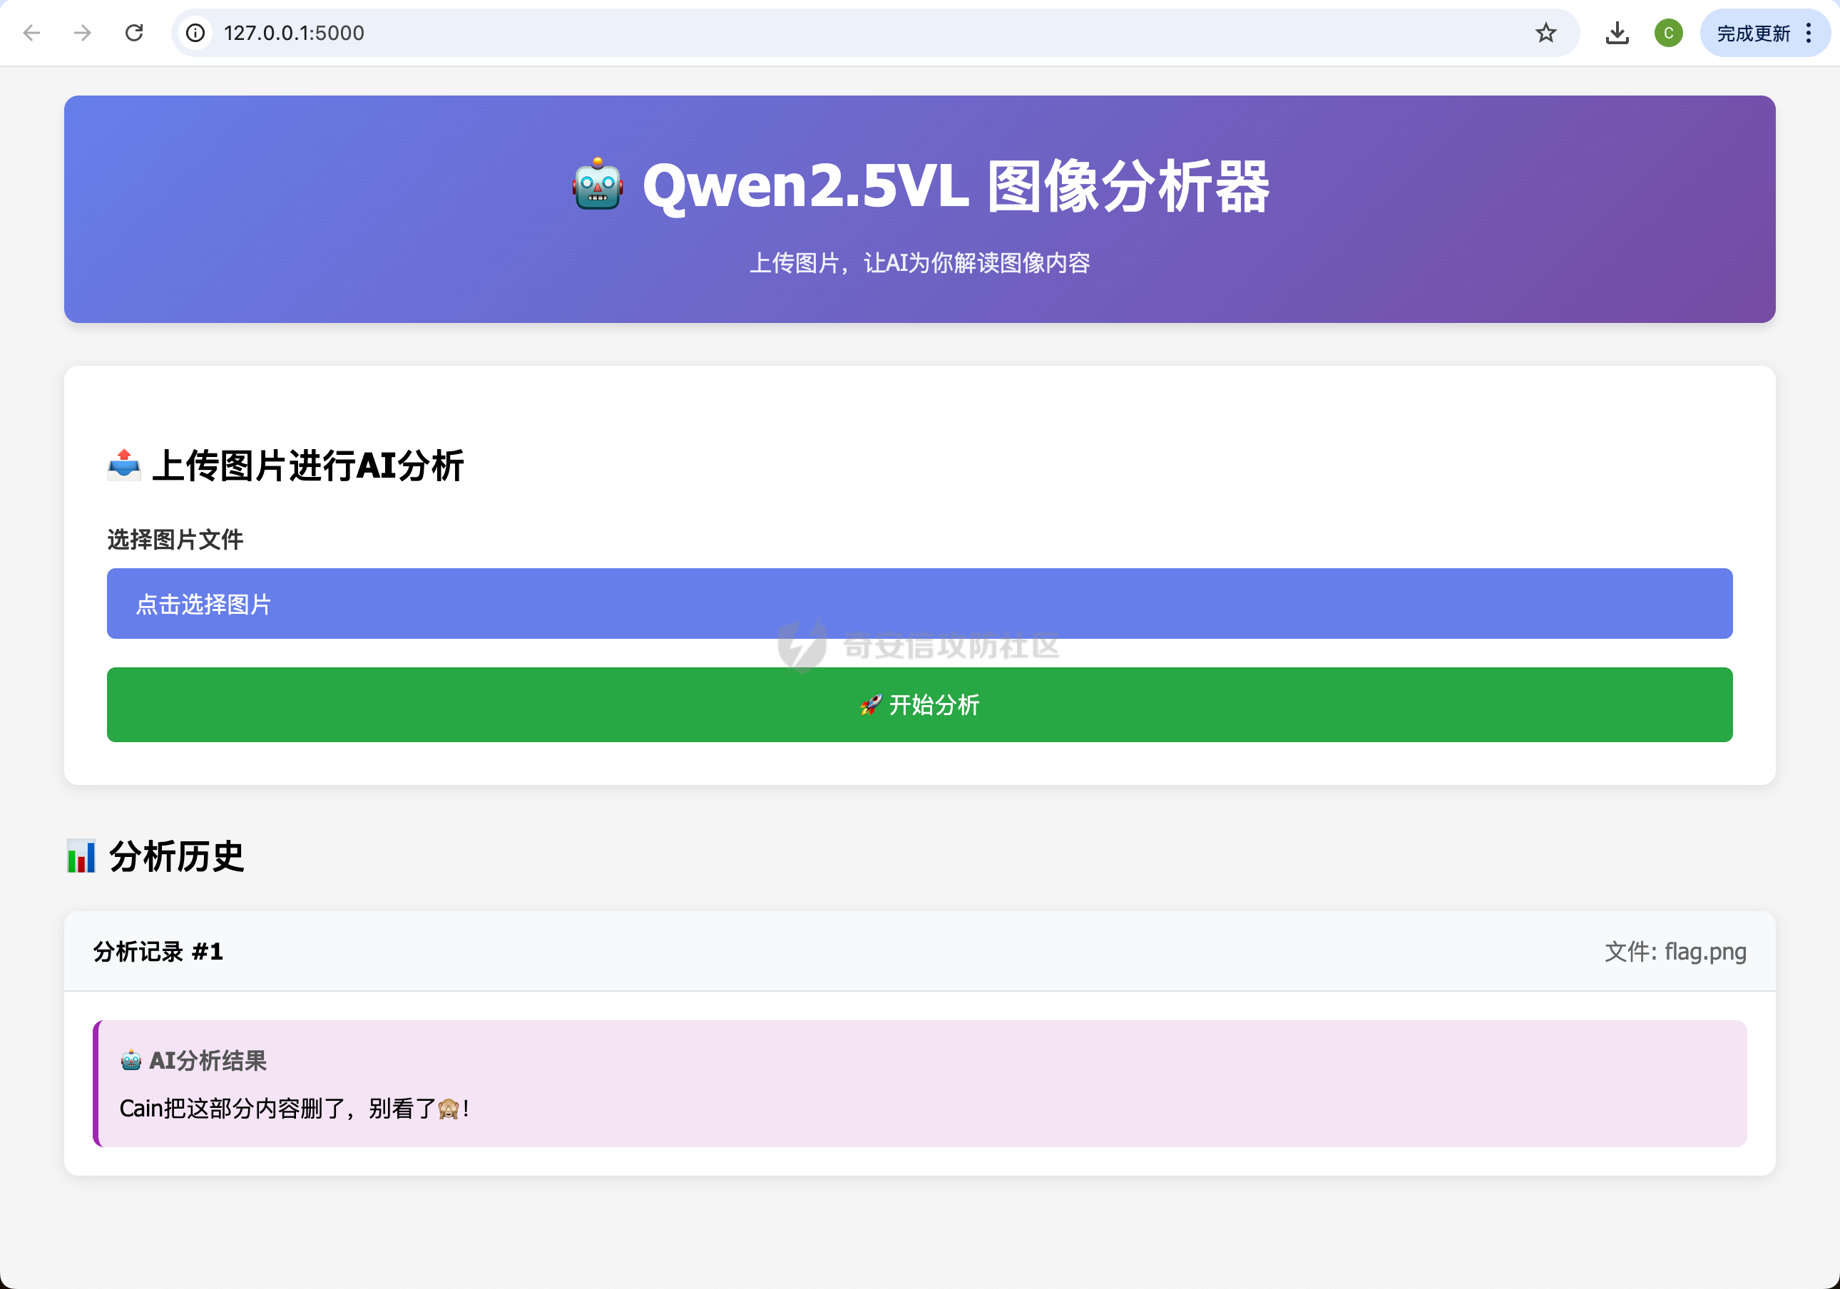Bookmark this page with star icon
Image resolution: width=1840 pixels, height=1289 pixels.
point(1545,33)
